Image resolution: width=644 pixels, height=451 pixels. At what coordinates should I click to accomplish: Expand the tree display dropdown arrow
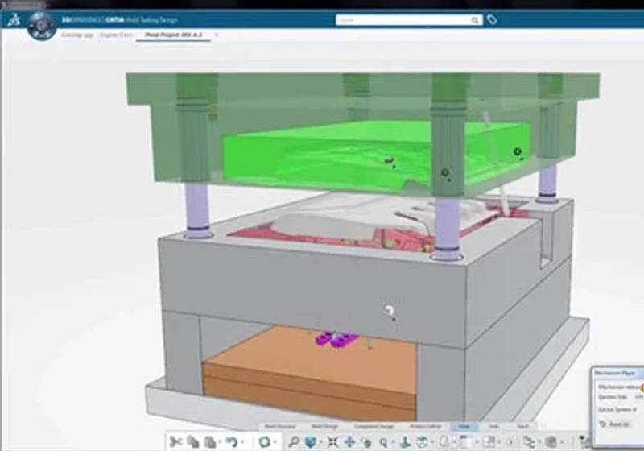[539, 442]
